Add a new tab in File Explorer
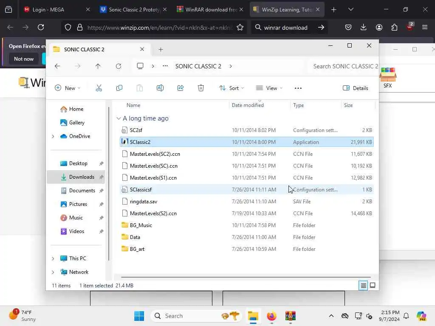This screenshot has height=326, width=435. [161, 50]
